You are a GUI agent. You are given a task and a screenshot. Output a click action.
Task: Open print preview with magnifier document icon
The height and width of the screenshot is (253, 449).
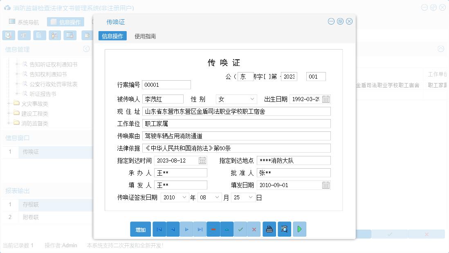(285, 229)
